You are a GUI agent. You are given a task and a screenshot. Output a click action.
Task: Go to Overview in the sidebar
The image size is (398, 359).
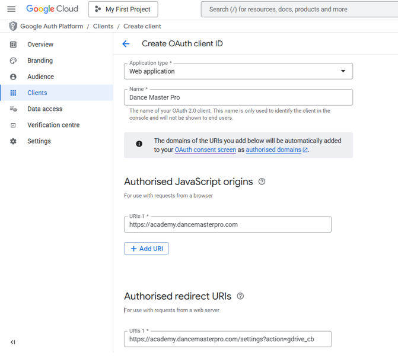tap(40, 45)
